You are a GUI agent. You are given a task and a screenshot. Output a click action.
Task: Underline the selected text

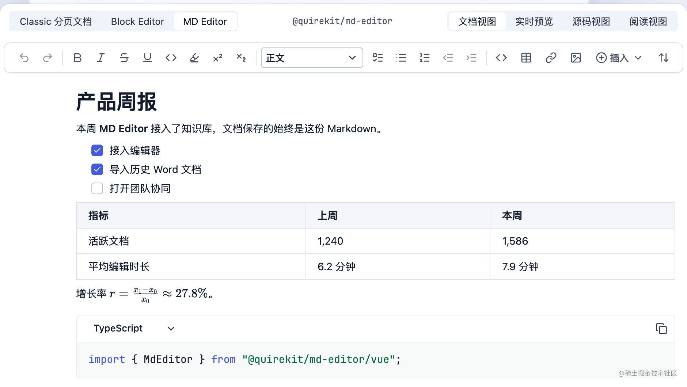(x=148, y=58)
